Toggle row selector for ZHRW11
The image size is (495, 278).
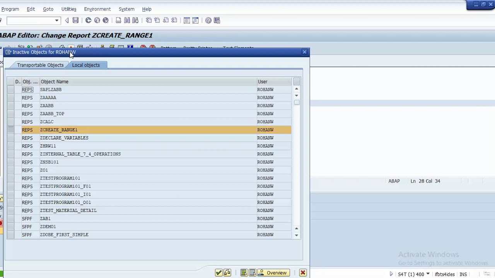[10, 146]
